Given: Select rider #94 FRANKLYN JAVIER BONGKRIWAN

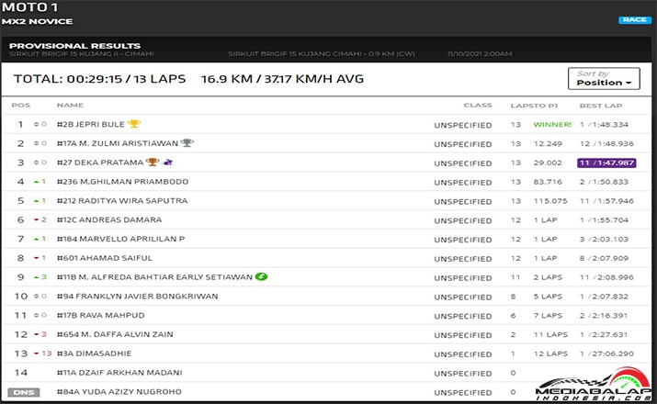Looking at the screenshot, I should click(x=138, y=296).
